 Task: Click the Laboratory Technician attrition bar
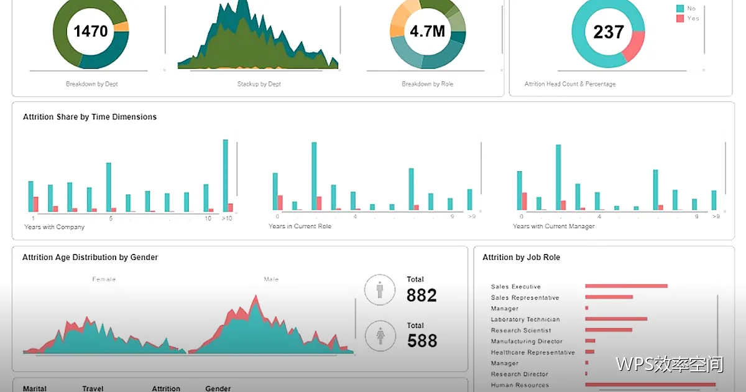coord(616,319)
